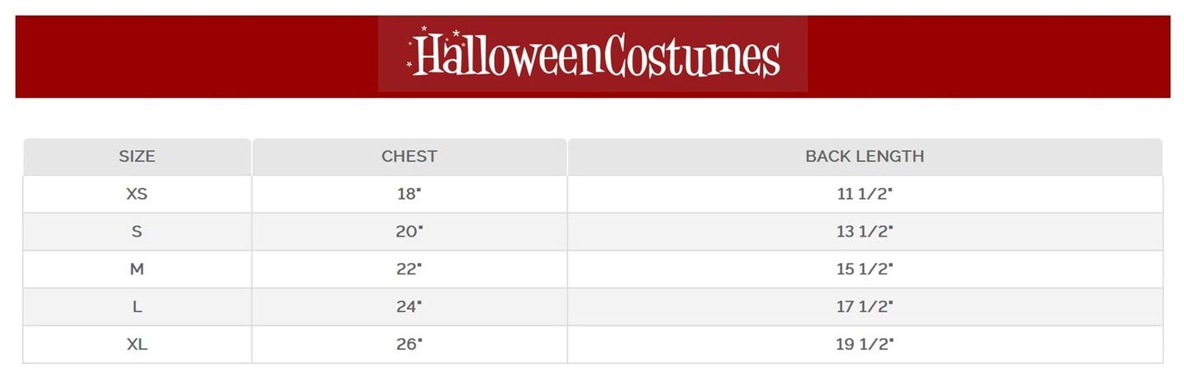Click the 15 1/2" back length value
1184x386 pixels.
[864, 269]
